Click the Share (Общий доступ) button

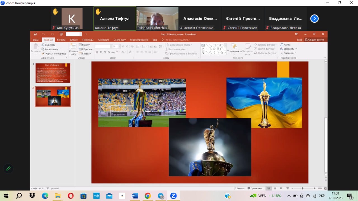coord(314,40)
